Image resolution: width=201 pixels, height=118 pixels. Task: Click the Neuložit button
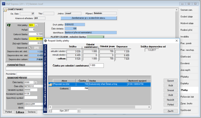point(171,100)
